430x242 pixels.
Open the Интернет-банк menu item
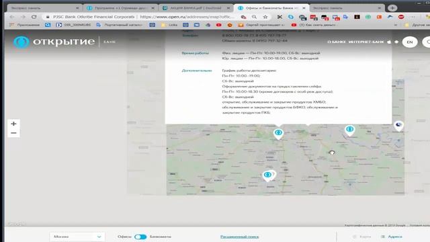(x=366, y=42)
